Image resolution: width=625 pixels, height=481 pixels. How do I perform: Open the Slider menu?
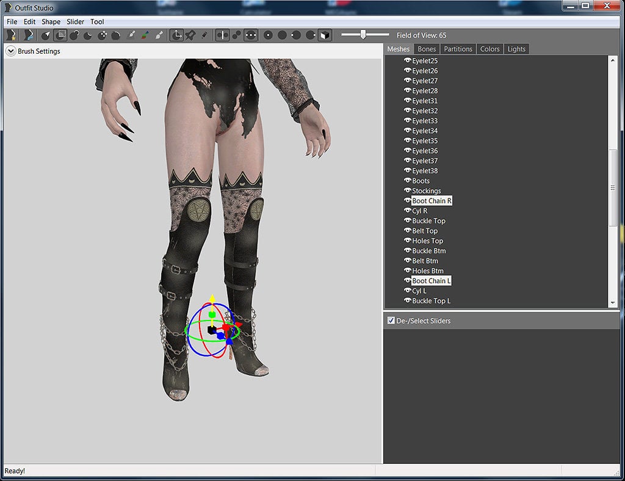[x=75, y=21]
